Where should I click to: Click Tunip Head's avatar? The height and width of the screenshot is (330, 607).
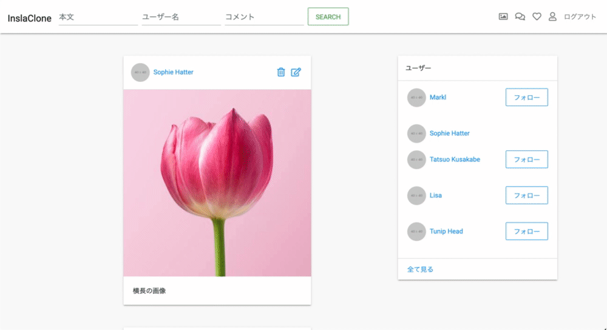pyautogui.click(x=416, y=231)
